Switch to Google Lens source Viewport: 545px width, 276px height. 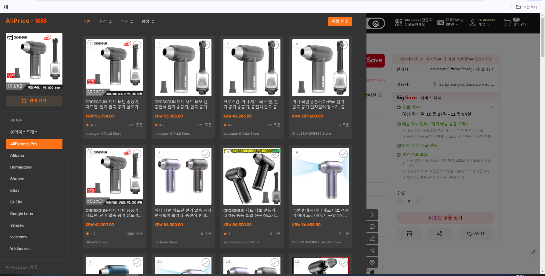coord(34,214)
